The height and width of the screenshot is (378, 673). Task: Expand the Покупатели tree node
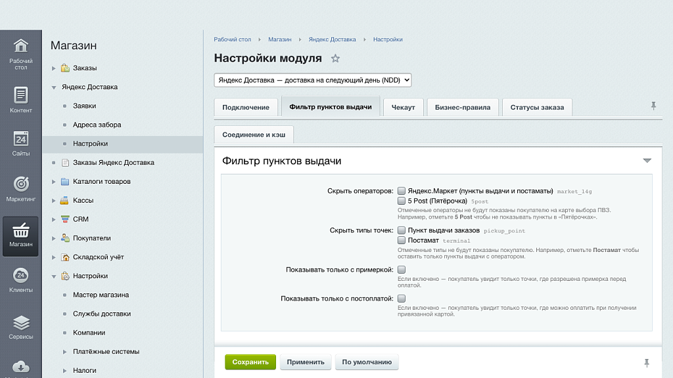click(x=54, y=238)
